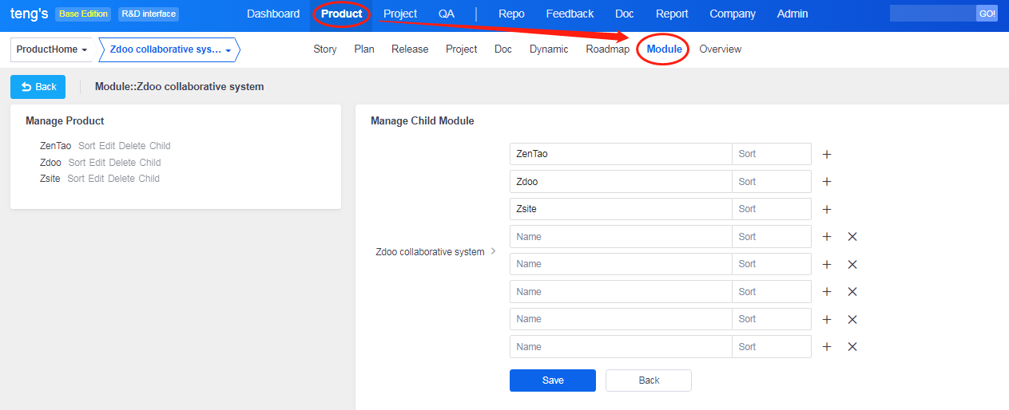The height and width of the screenshot is (410, 1009).
Task: Click the white Back button beside Save
Action: 649,380
